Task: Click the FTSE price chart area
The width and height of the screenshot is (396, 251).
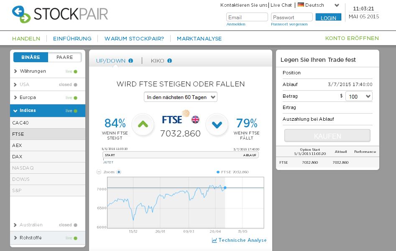Action: click(186, 203)
